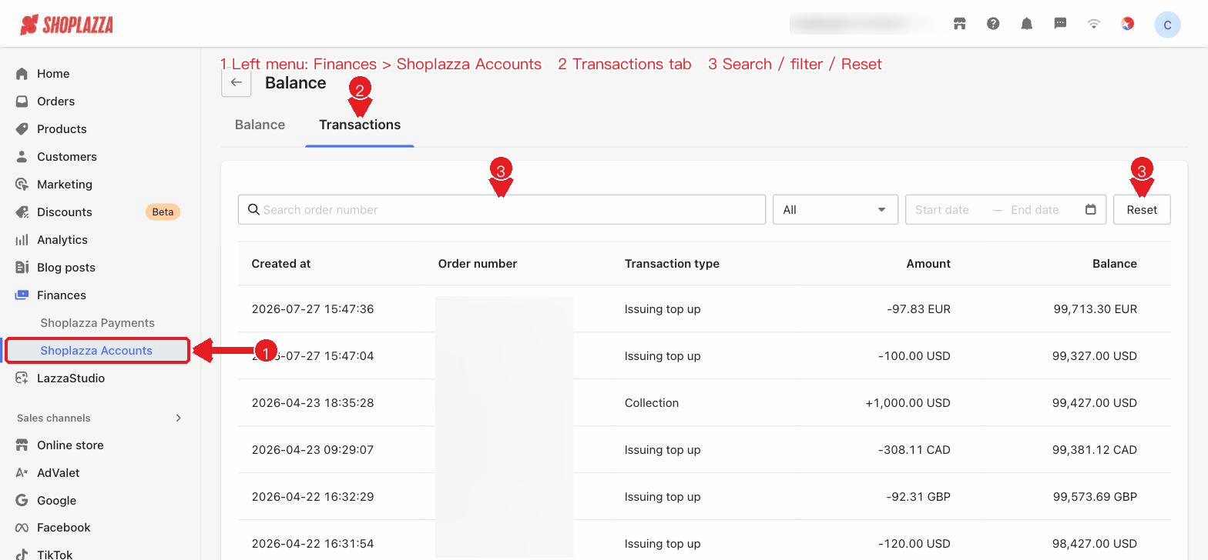Screen dimensions: 1208x560
Task: Expand the Sales channels chevron
Action: [x=179, y=418]
